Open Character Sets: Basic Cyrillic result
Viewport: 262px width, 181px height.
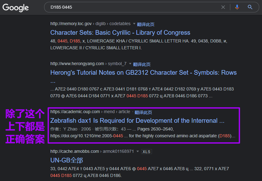coord(120,33)
